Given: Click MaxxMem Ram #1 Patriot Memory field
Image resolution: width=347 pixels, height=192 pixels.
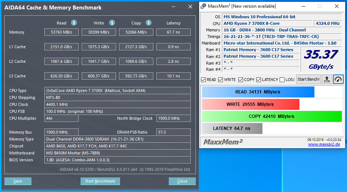Looking at the screenshot, I should tap(261, 50).
